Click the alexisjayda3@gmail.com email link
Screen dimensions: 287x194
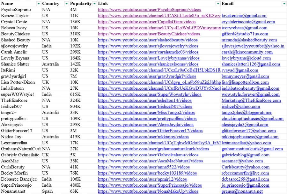tap(245, 124)
